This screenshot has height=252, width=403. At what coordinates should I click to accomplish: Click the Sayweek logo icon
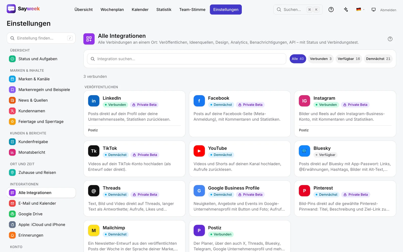point(11,9)
